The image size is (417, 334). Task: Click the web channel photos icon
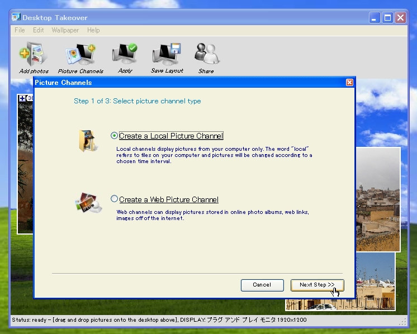[88, 203]
